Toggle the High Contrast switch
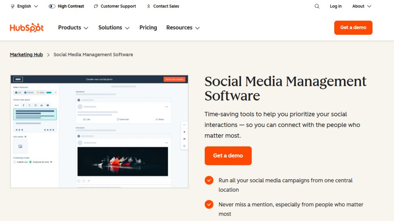The height and width of the screenshot is (221, 394). tap(52, 6)
